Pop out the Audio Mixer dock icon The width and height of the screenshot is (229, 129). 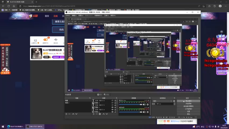click(150, 98)
